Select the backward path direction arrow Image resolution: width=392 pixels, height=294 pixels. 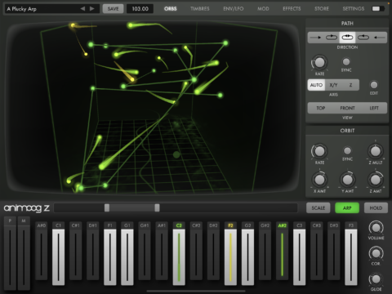point(379,38)
